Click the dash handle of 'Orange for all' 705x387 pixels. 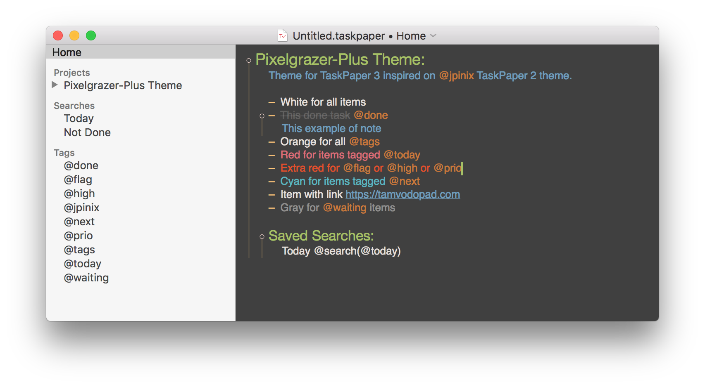pyautogui.click(x=272, y=142)
